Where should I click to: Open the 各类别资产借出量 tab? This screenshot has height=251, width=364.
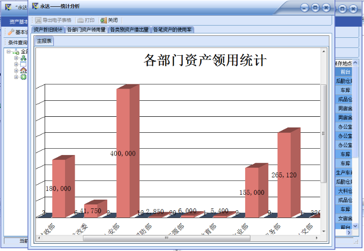(x=129, y=30)
